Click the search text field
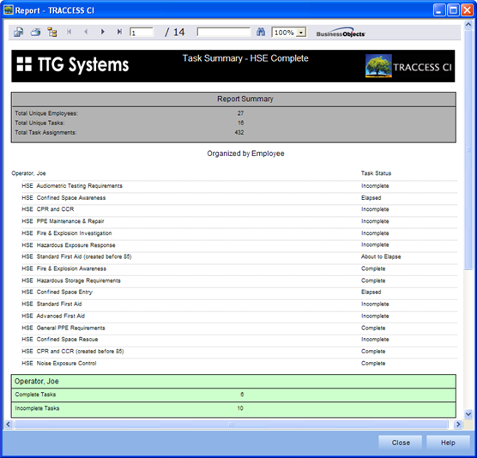 tap(224, 32)
